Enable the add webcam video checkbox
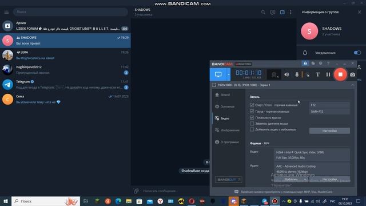Image resolution: width=366 pixels, height=206 pixels. click(x=252, y=129)
